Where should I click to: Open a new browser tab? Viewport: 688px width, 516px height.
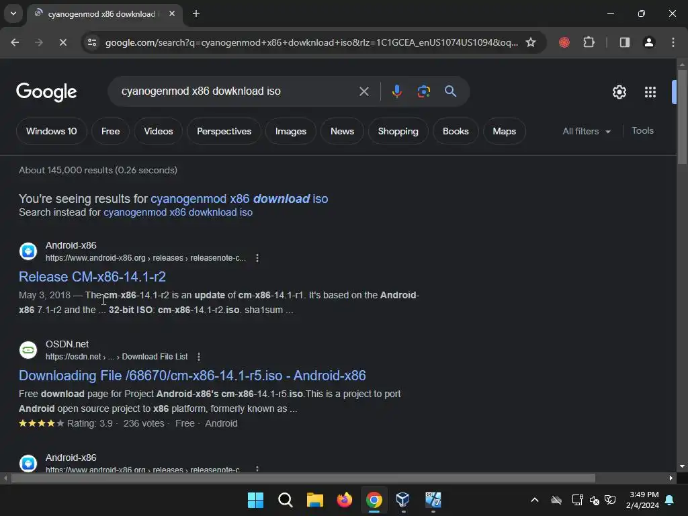(196, 13)
